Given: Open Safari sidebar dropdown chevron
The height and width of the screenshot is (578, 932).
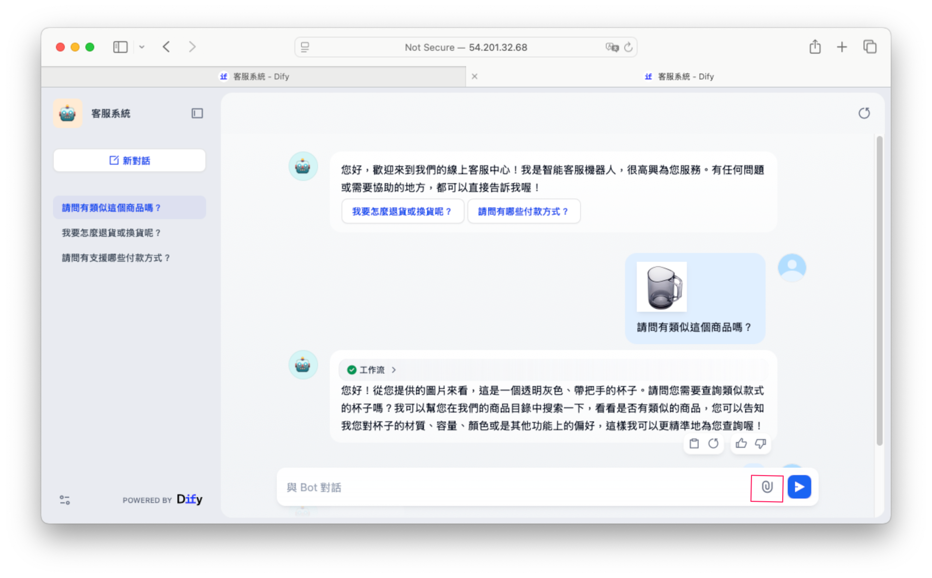Looking at the screenshot, I should (142, 47).
